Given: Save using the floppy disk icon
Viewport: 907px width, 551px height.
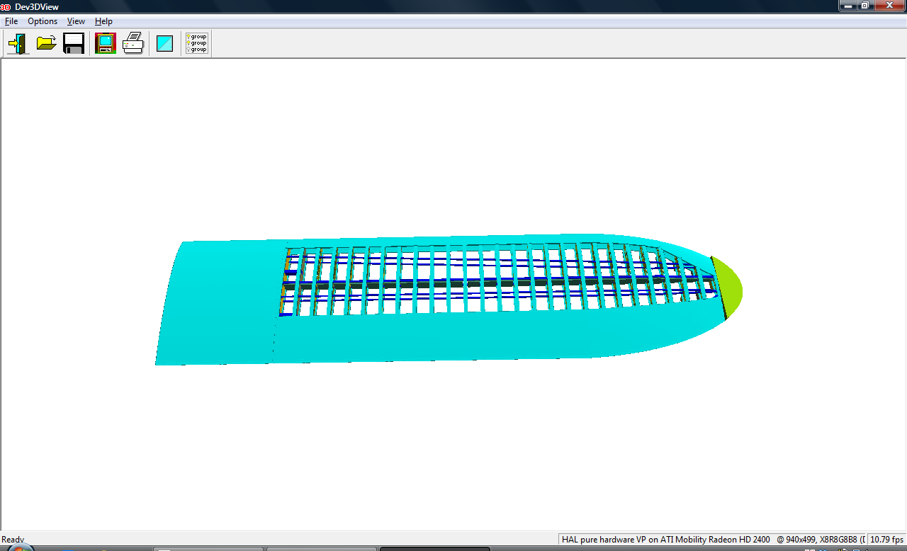Looking at the screenshot, I should click(x=74, y=43).
